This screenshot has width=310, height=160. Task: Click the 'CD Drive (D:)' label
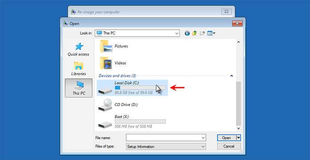point(126,105)
